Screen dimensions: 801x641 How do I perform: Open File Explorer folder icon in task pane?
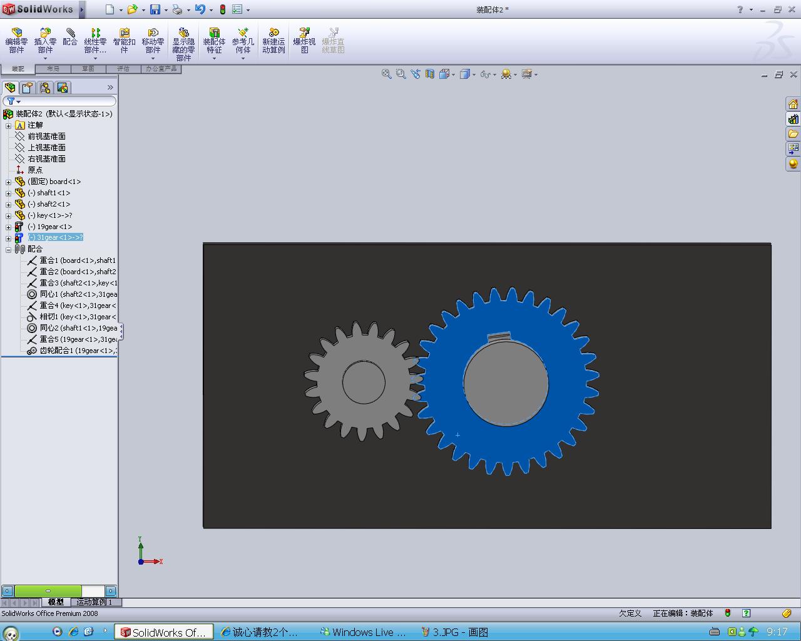pyautogui.click(x=793, y=134)
